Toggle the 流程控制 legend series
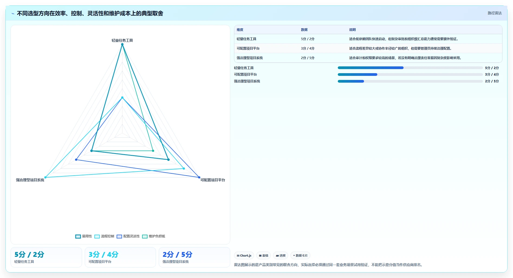Viewport: 513px width, 278px height. pos(104,236)
